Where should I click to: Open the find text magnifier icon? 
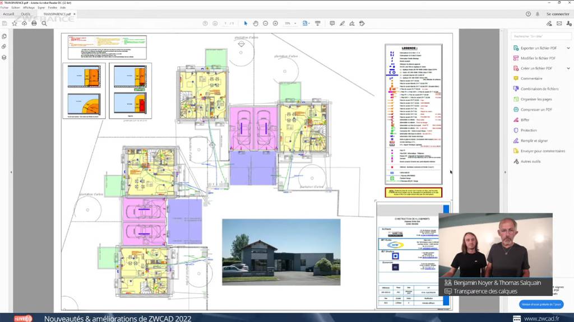tap(44, 24)
